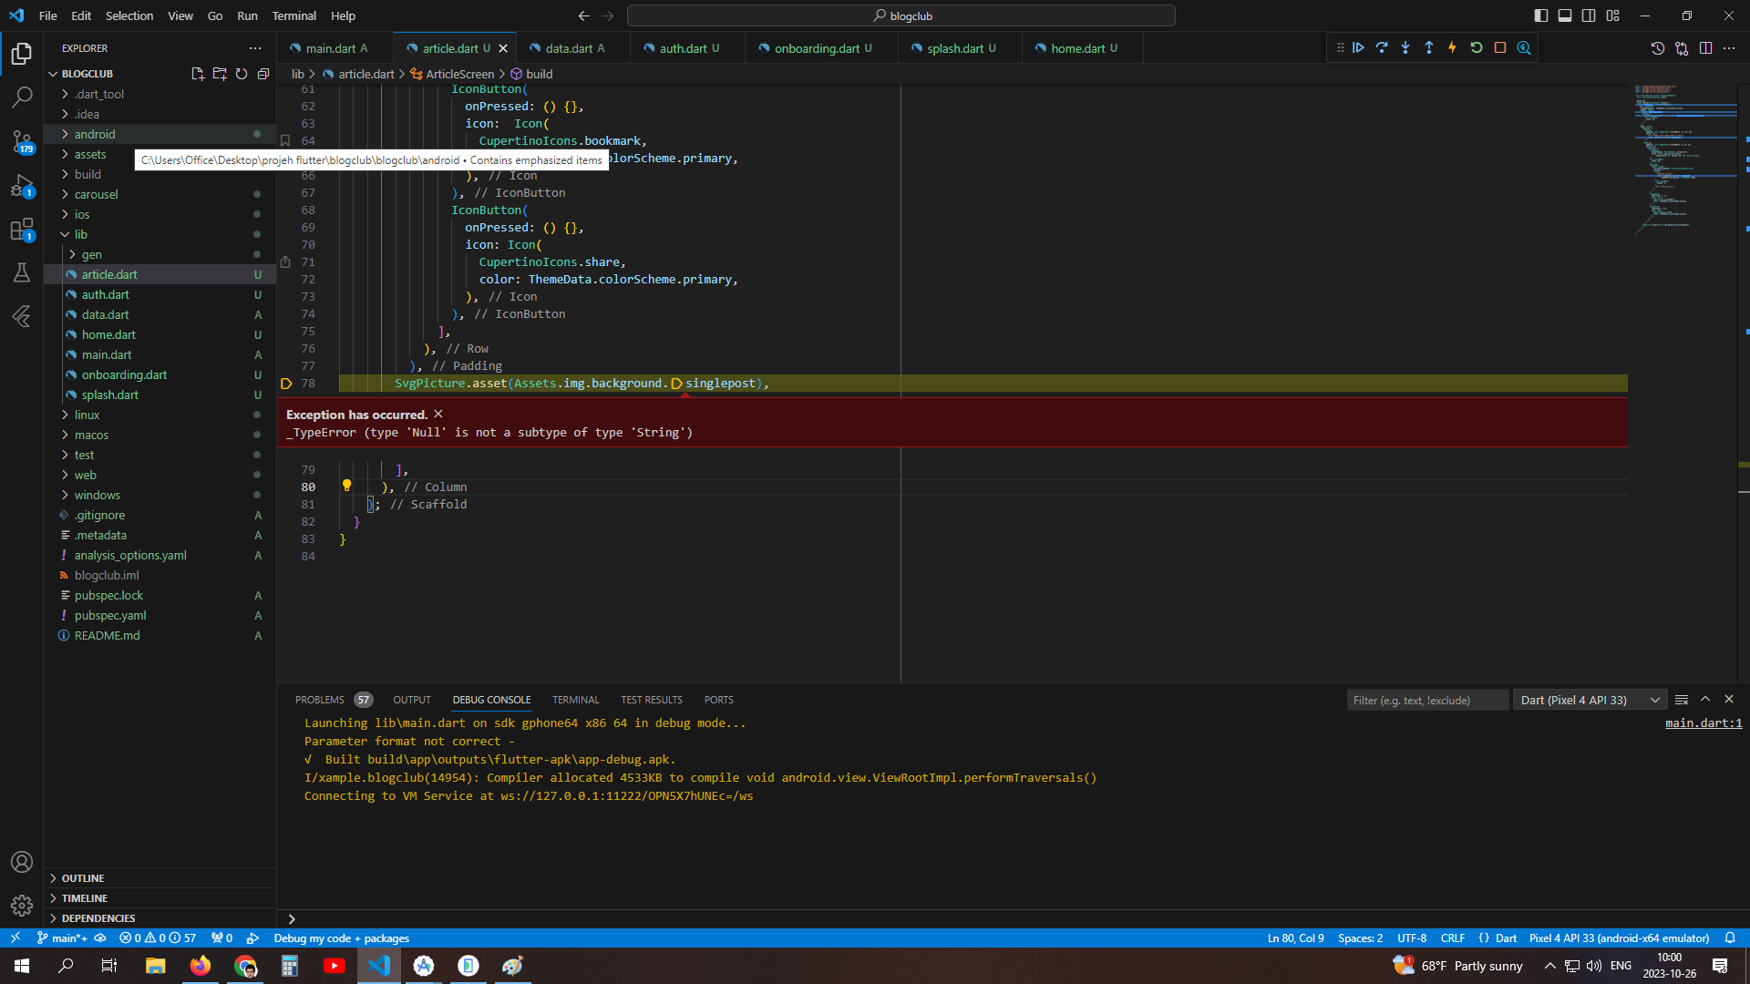Open the Accounts menu icon
Viewport: 1750px width, 984px height.
click(22, 862)
